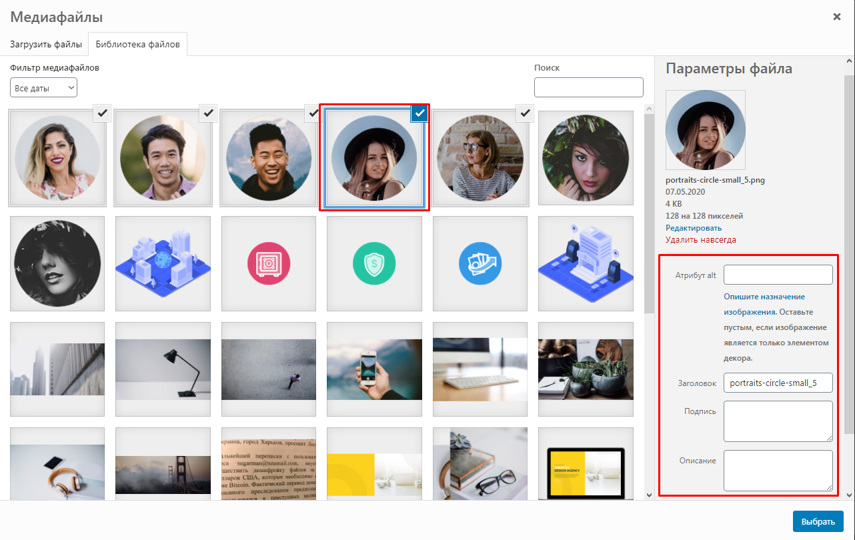The width and height of the screenshot is (855, 540).
Task: Open Библиотека файлов tab
Action: tap(137, 45)
